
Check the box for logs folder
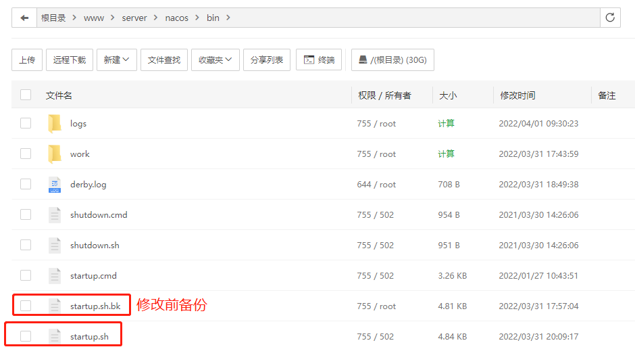click(26, 123)
